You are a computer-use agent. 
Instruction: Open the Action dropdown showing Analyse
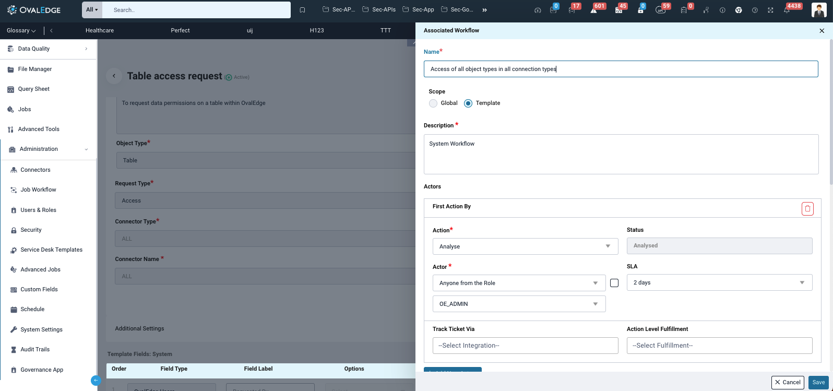click(525, 246)
